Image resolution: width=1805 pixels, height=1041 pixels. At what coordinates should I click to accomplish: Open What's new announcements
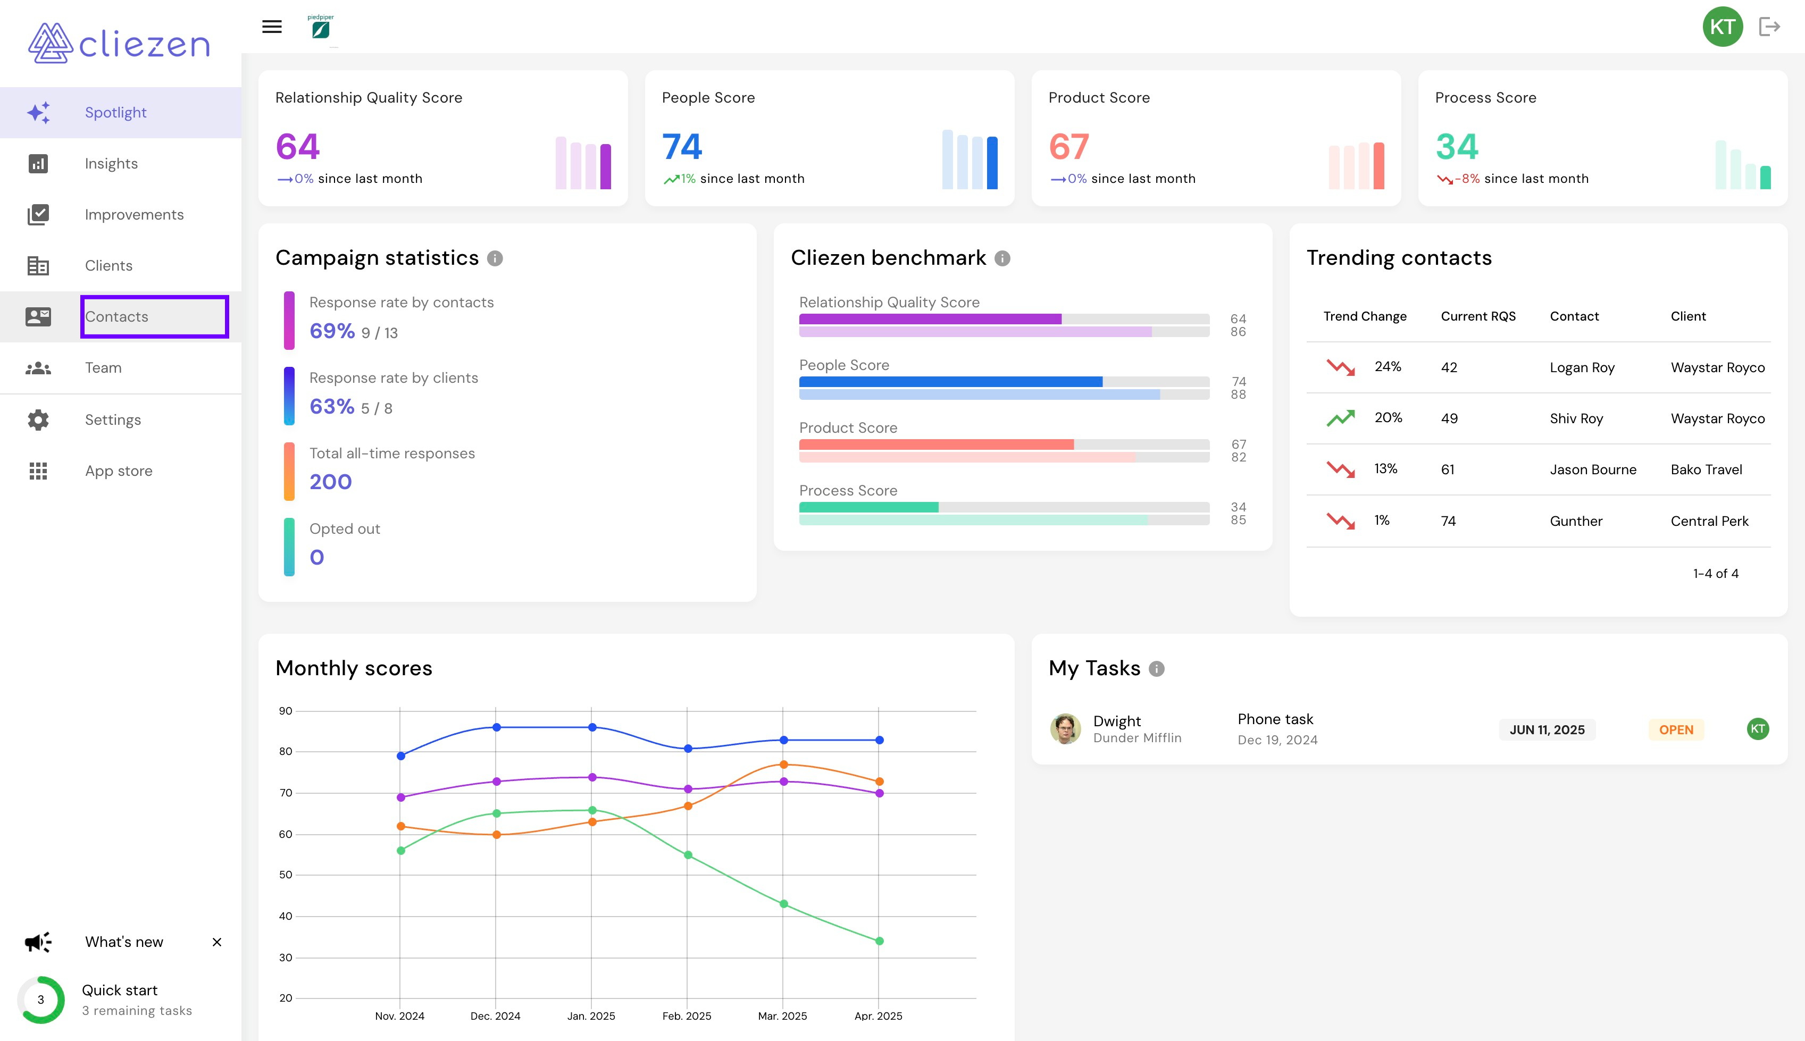124,942
